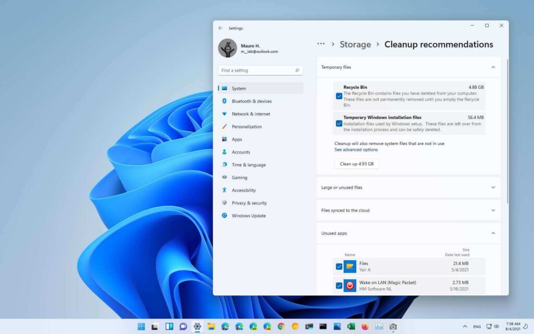Expand the Large or unused files section
Screen dimensions: 534x334
pos(493,187)
